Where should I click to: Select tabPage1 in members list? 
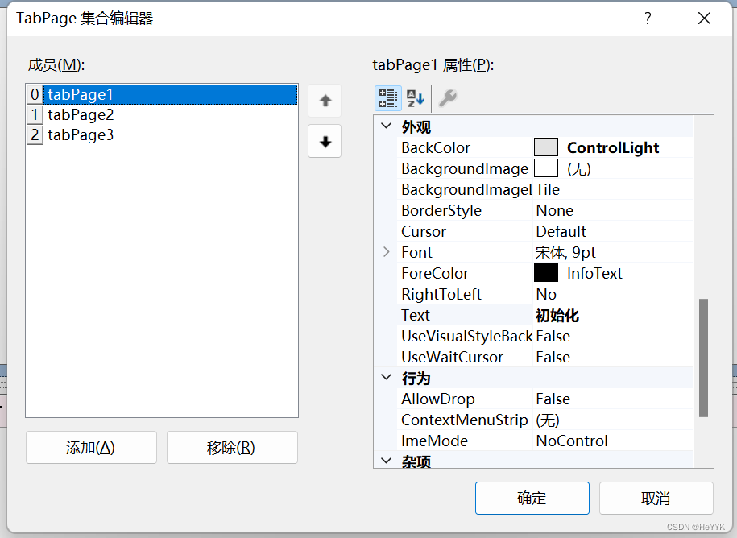pyautogui.click(x=170, y=94)
